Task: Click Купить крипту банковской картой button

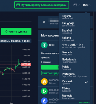Action: click(x=42, y=5)
